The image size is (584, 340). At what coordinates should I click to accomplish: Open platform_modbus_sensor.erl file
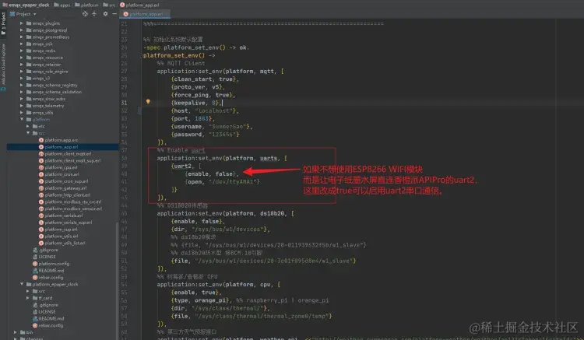(x=73, y=209)
